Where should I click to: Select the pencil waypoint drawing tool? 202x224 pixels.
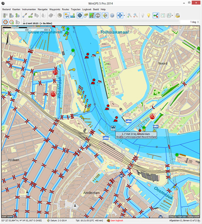(25, 15)
